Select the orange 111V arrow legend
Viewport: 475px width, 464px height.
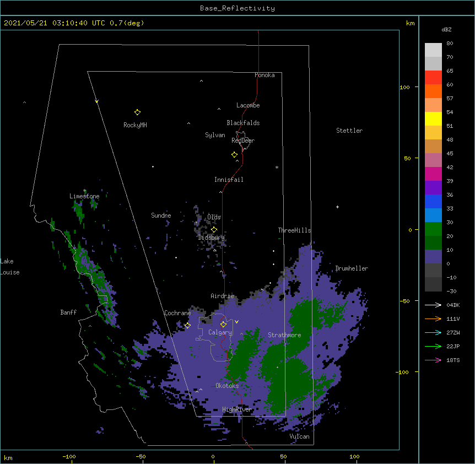(x=433, y=319)
